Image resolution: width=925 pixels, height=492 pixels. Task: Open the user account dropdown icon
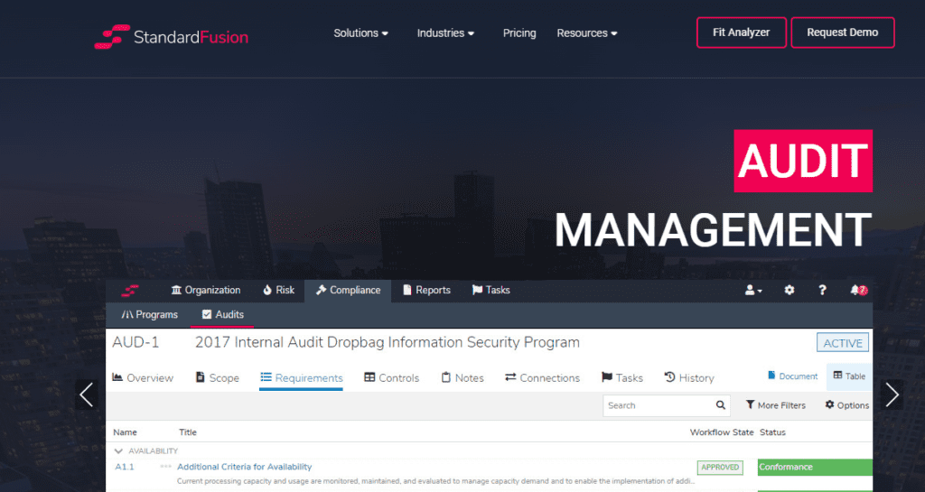coord(753,290)
